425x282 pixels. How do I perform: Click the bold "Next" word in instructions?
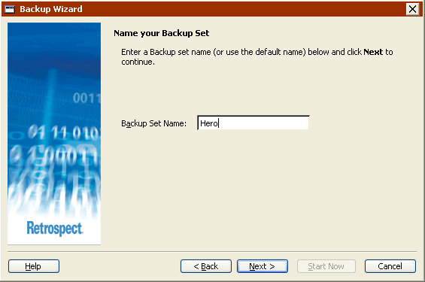(x=373, y=52)
